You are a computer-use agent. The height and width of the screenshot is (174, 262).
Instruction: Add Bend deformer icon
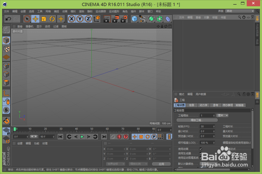[168, 19]
